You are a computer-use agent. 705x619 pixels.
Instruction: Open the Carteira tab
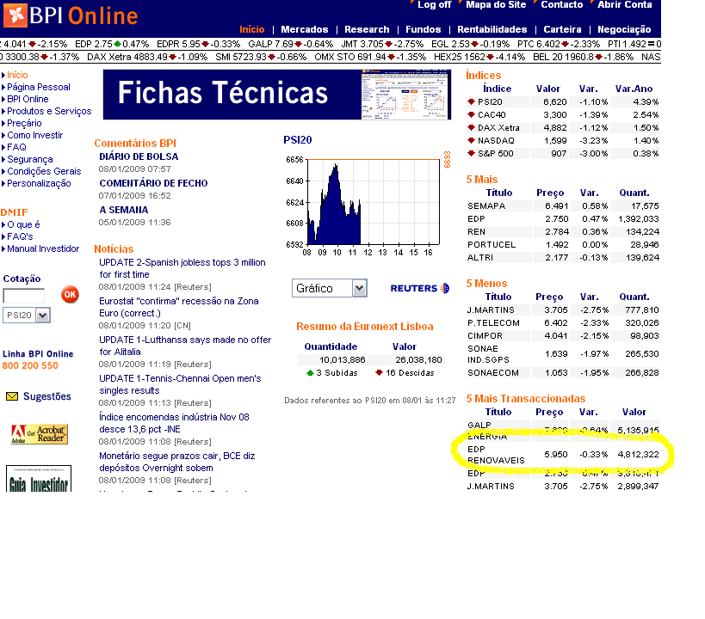(x=562, y=29)
